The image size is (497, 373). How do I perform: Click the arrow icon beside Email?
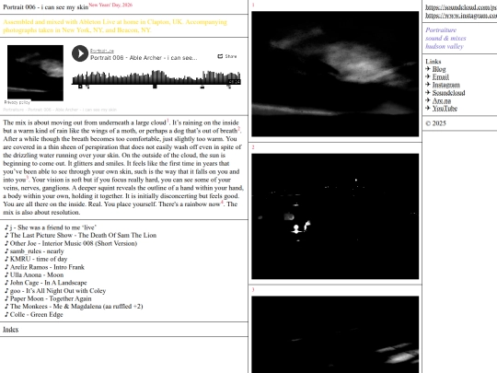[428, 76]
